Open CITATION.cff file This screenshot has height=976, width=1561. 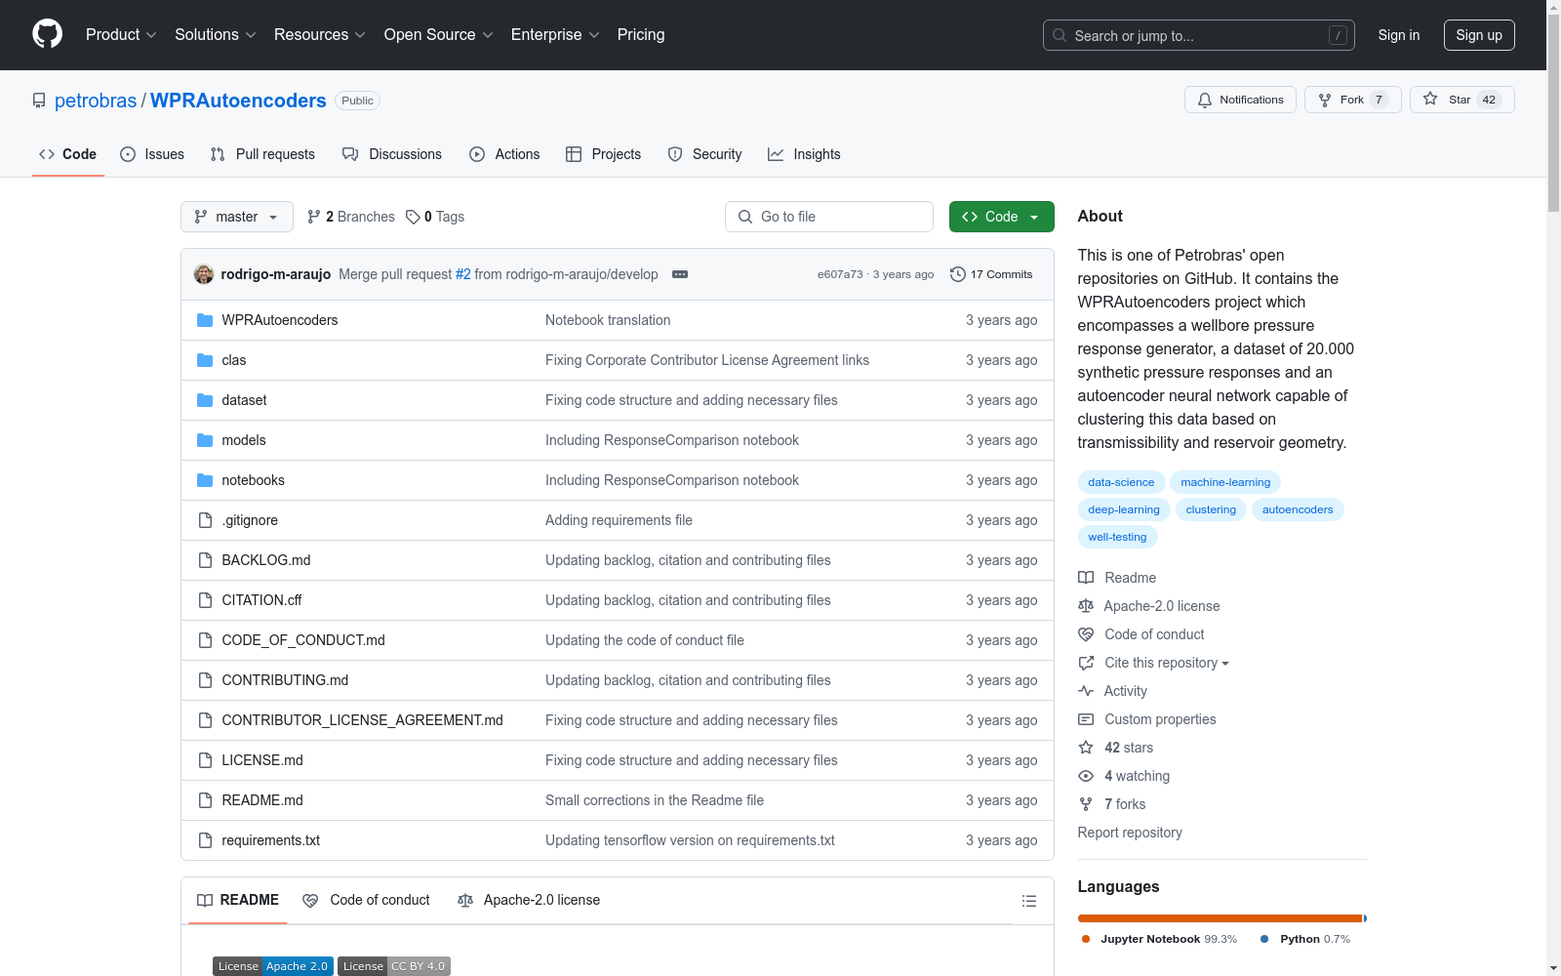click(x=261, y=600)
